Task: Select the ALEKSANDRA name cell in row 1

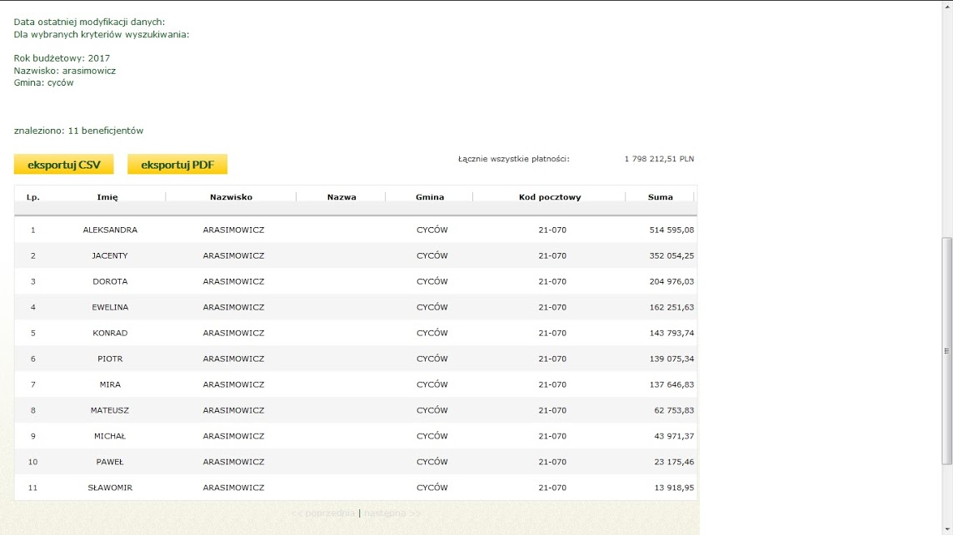Action: click(x=110, y=230)
